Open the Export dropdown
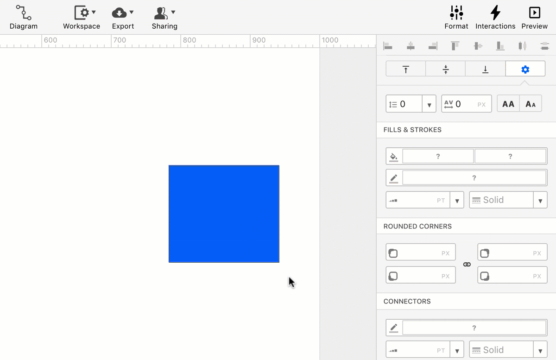The width and height of the screenshot is (556, 360). coord(122,17)
